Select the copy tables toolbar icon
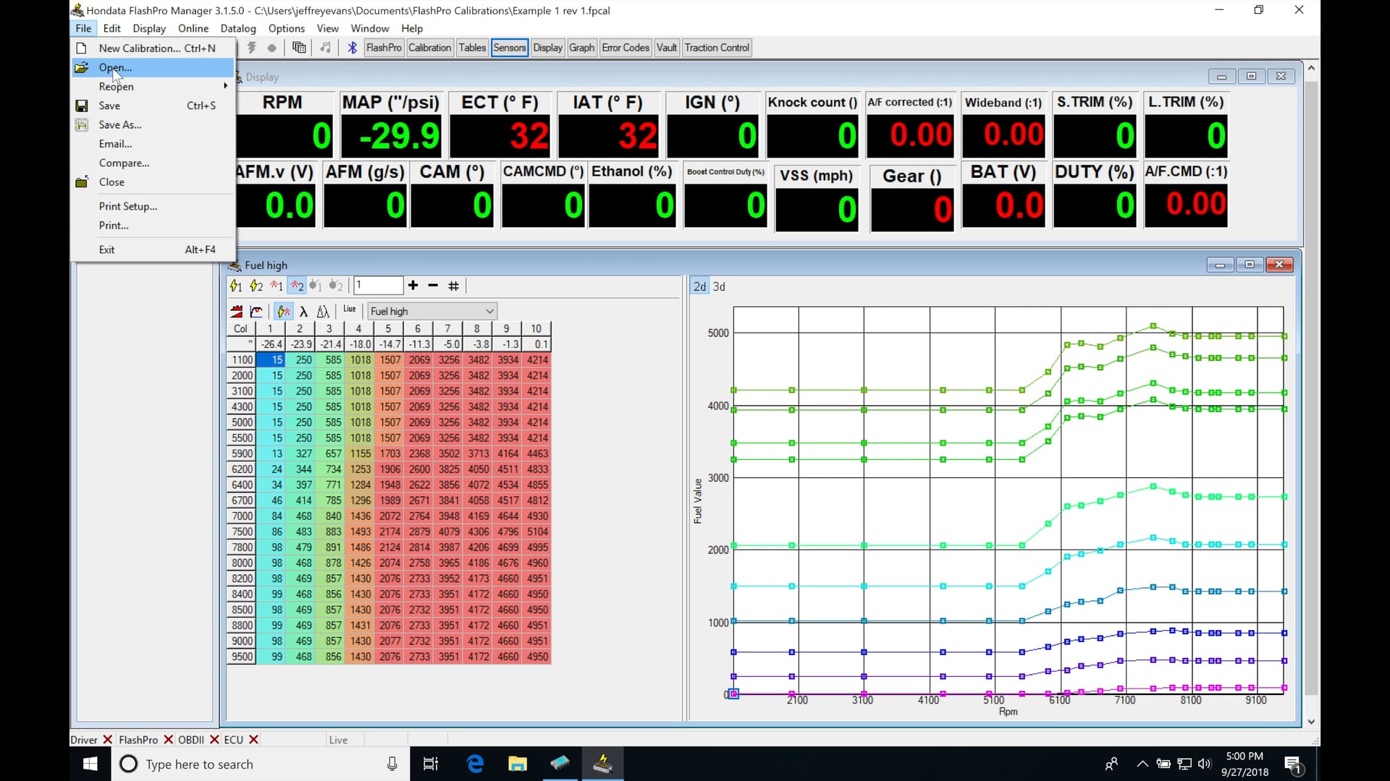 (299, 48)
